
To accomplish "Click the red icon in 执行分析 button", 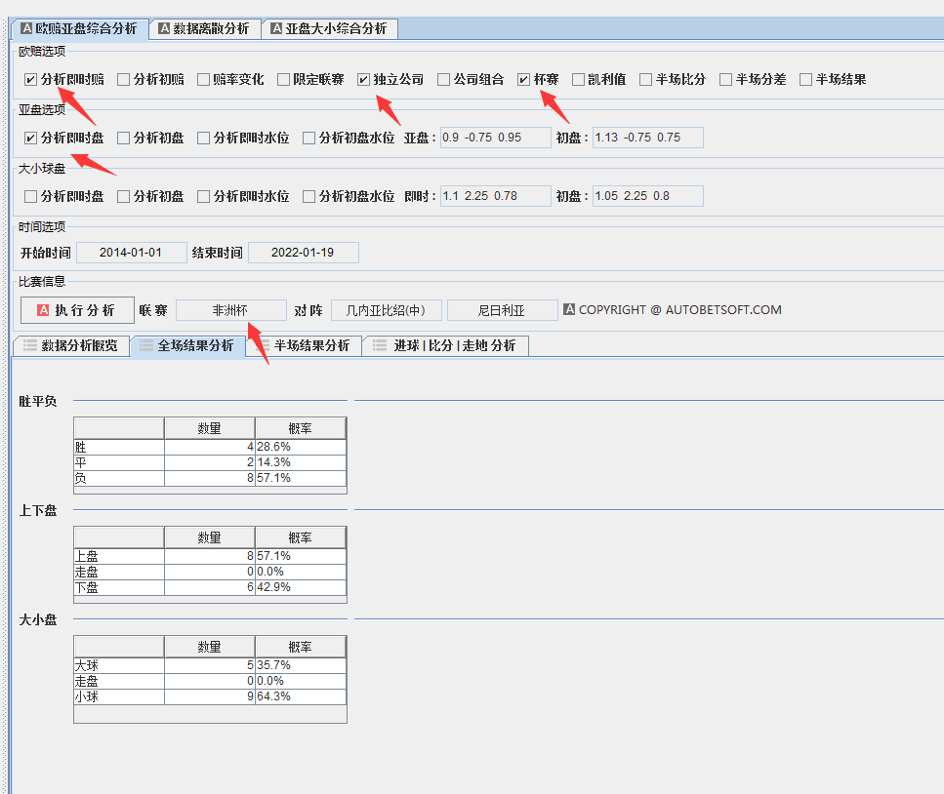I will [x=43, y=310].
